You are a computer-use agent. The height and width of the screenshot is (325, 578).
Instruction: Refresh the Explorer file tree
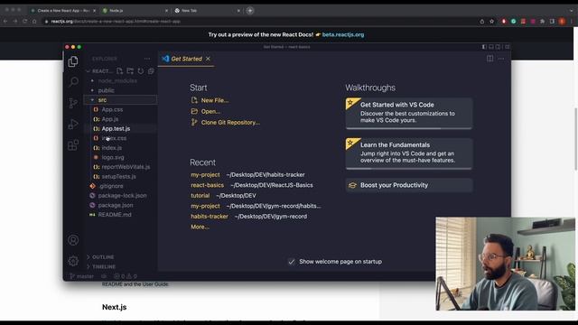click(x=141, y=70)
